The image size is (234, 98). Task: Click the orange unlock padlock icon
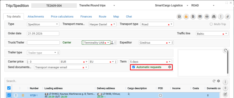pos(186,17)
